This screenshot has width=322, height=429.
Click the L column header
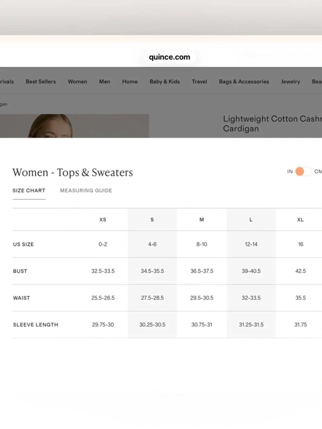[x=251, y=220]
